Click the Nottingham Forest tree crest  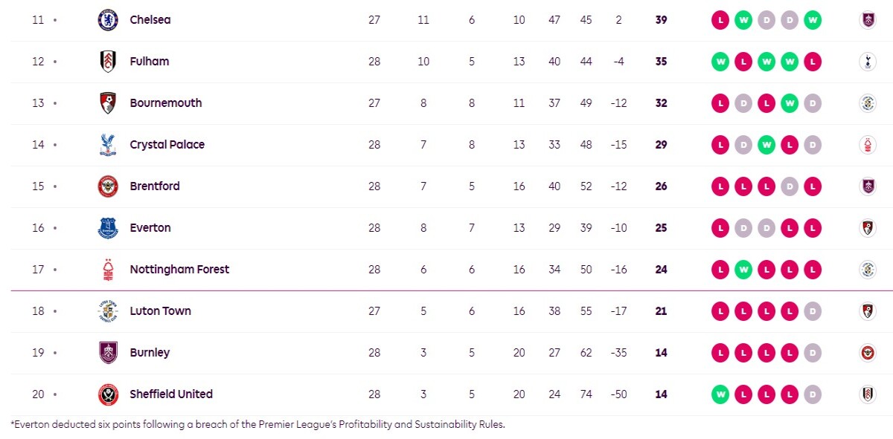pos(108,270)
